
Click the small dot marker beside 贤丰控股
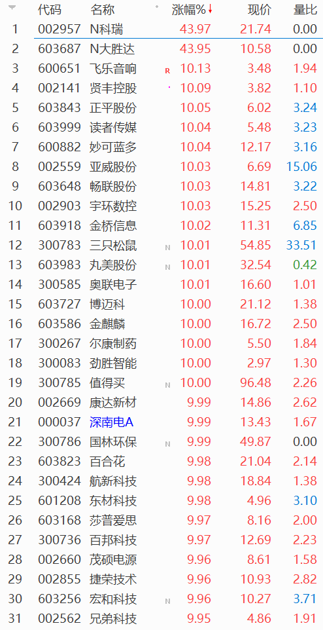[169, 87]
